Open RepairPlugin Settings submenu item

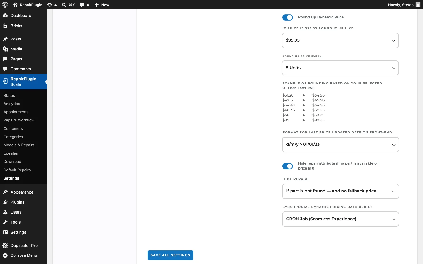coord(11,178)
